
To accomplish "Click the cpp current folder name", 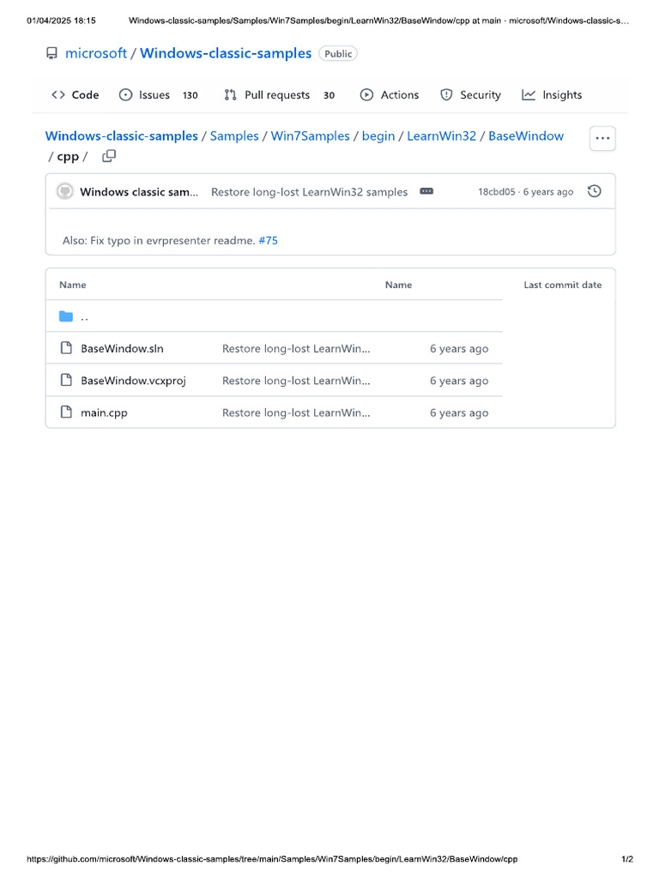I will [x=68, y=157].
